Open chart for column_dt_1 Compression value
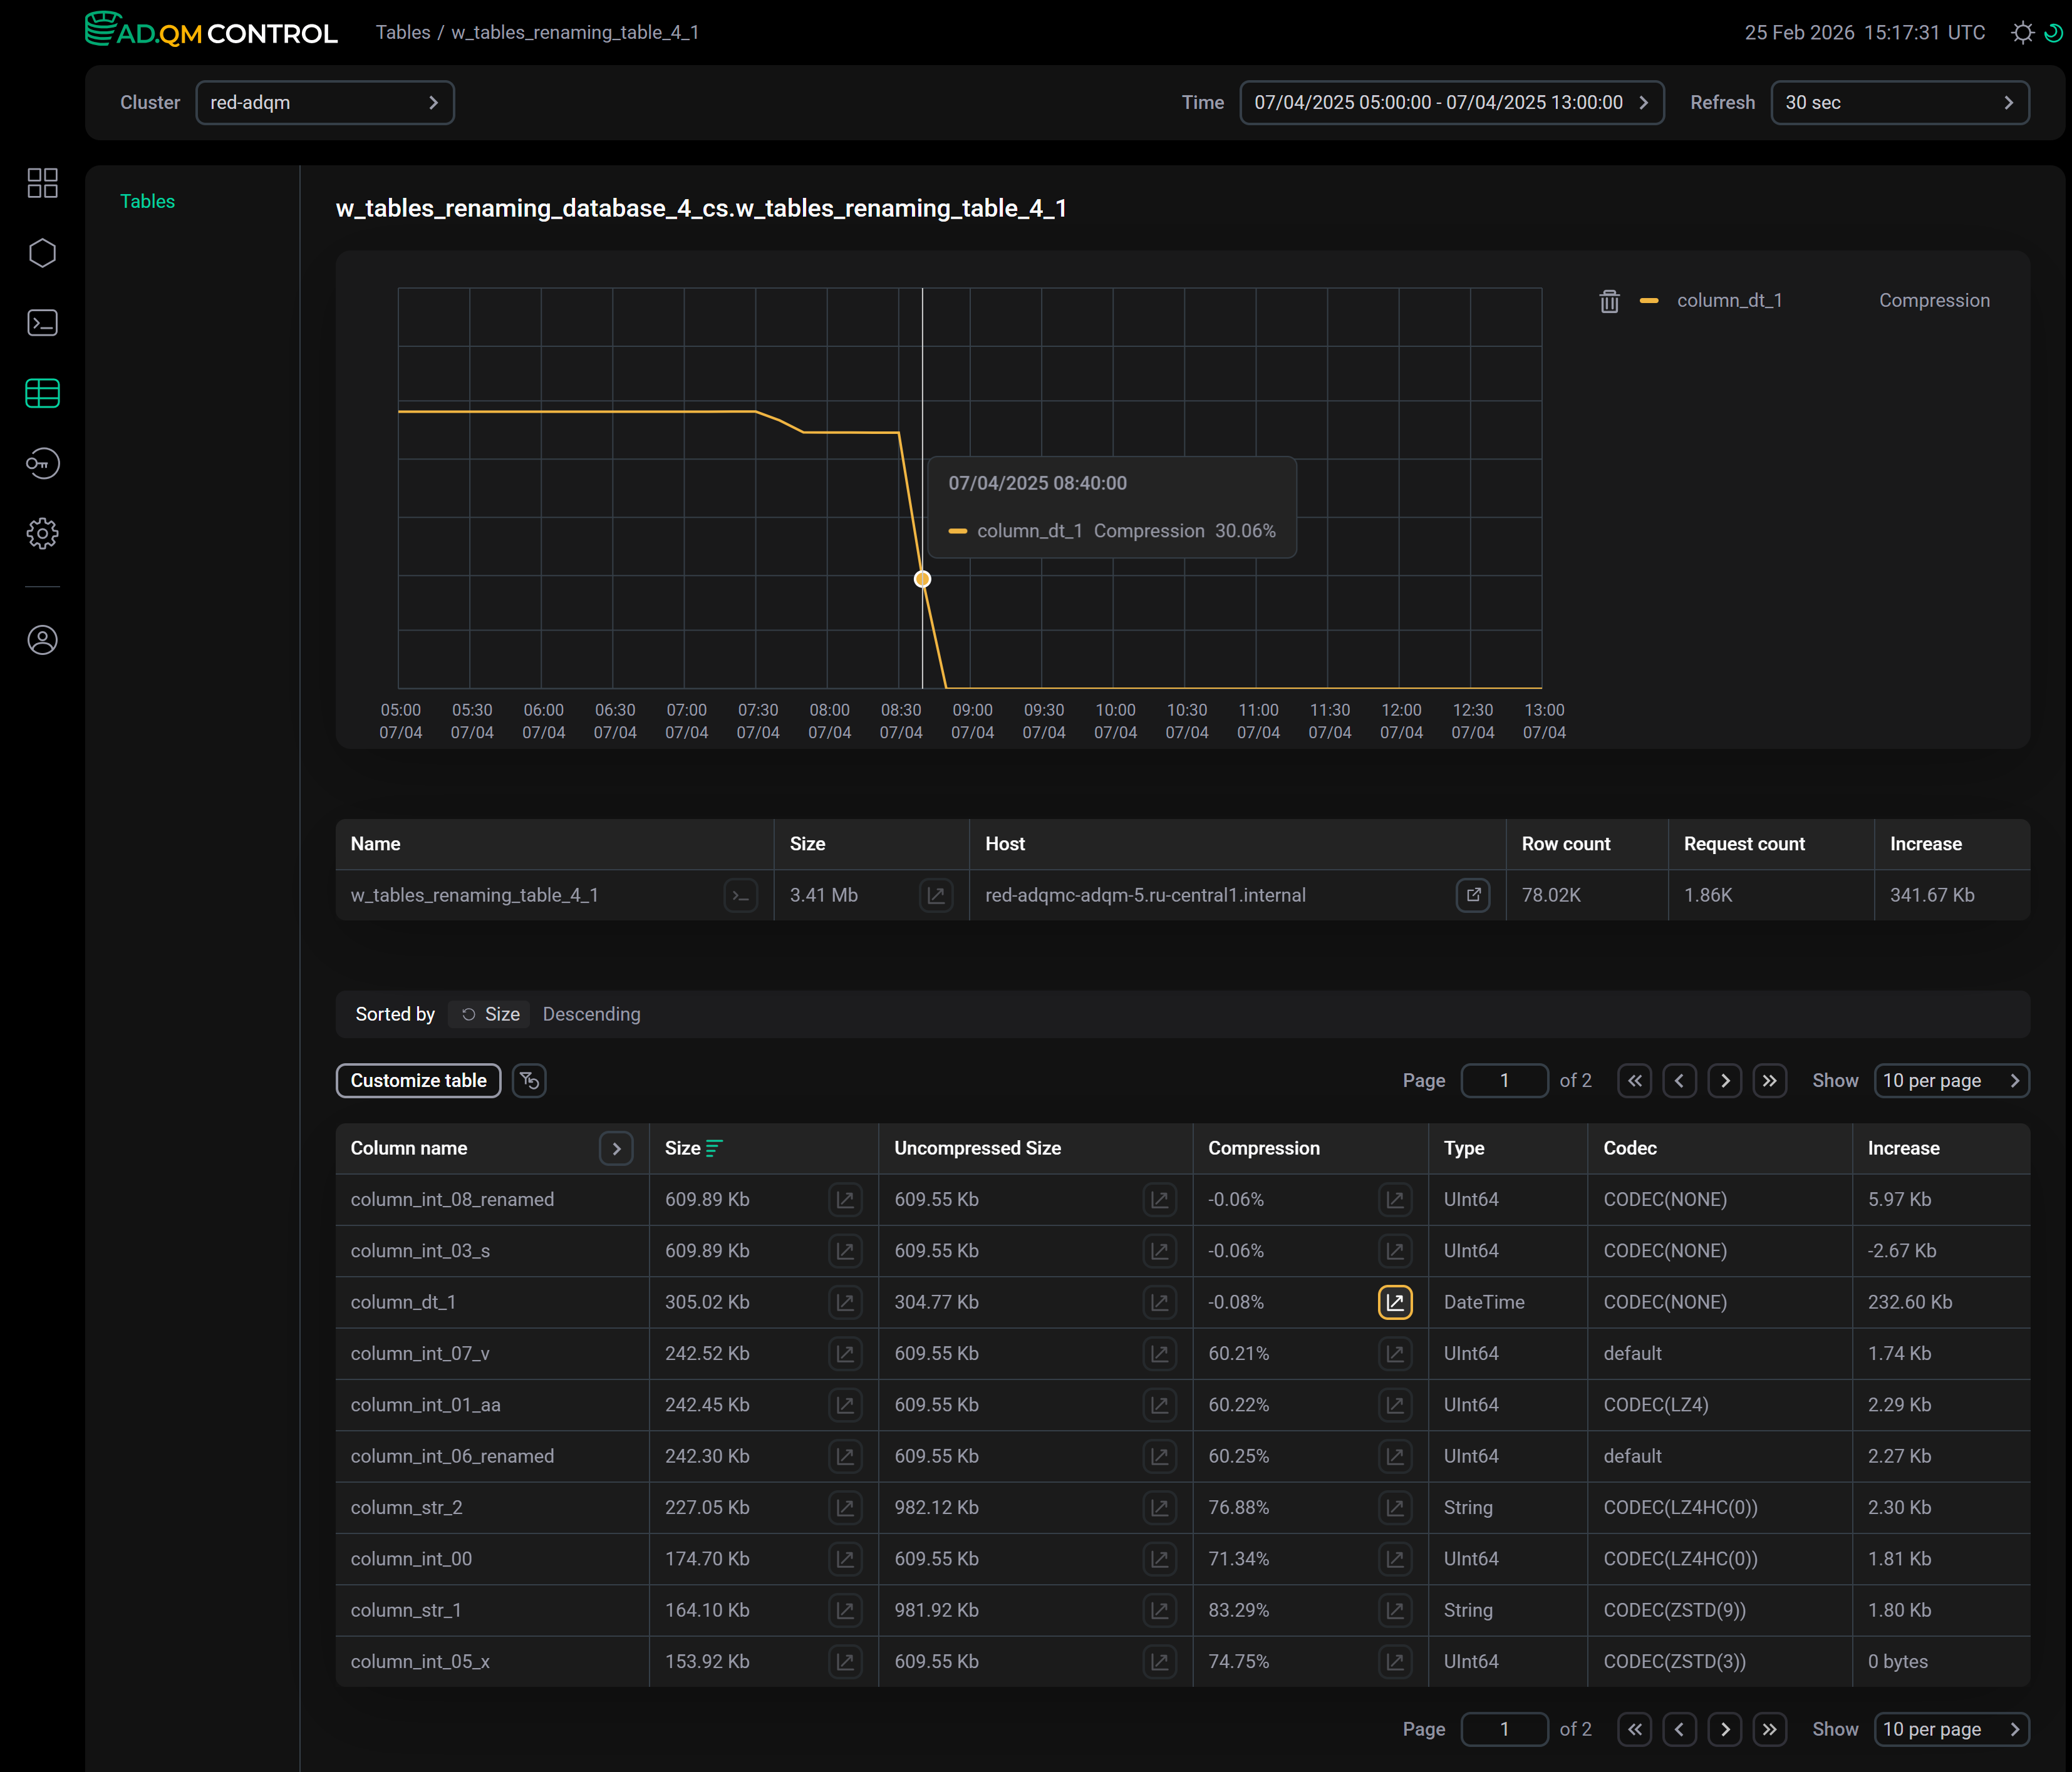This screenshot has width=2072, height=1772. [x=1395, y=1302]
